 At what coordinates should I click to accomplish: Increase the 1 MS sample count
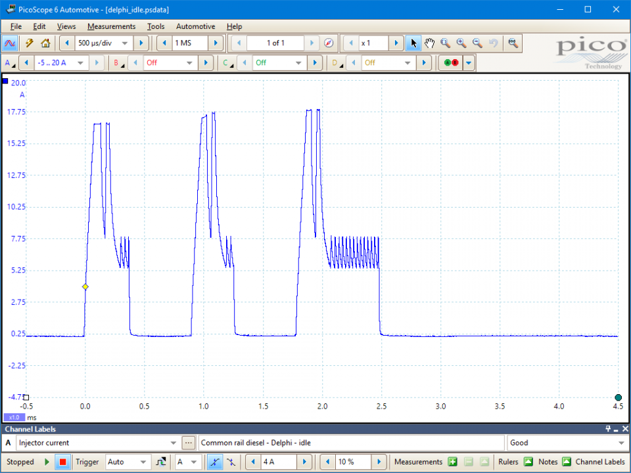pos(216,43)
